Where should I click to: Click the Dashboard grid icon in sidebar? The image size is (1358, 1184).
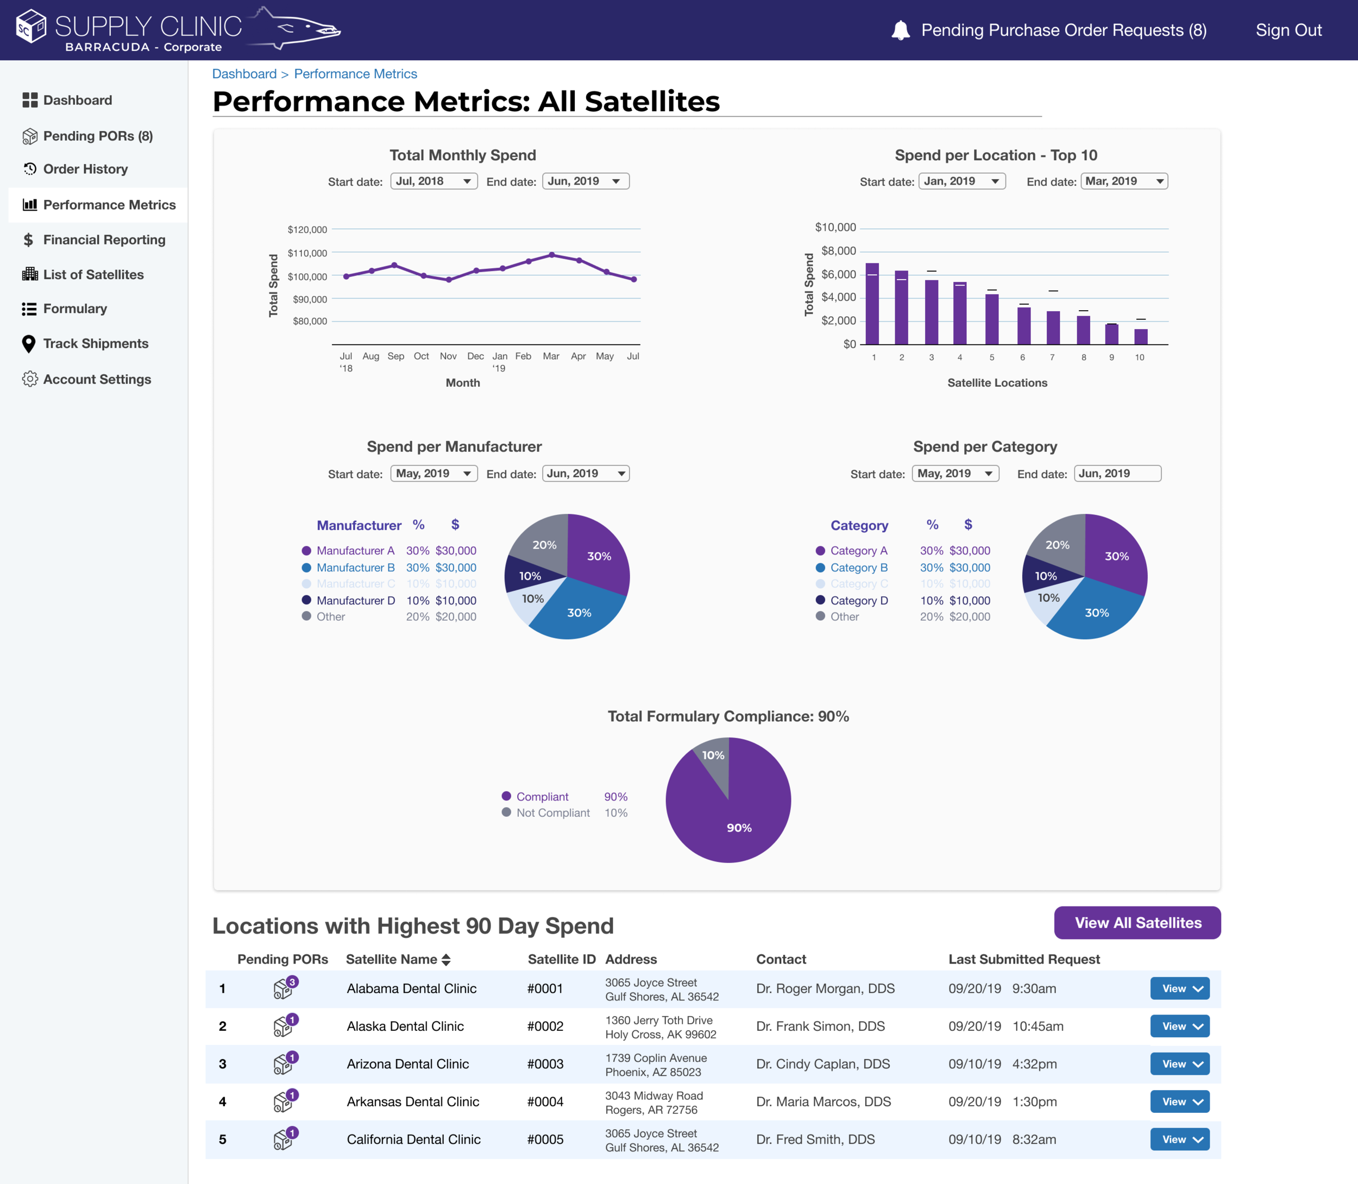coord(30,100)
